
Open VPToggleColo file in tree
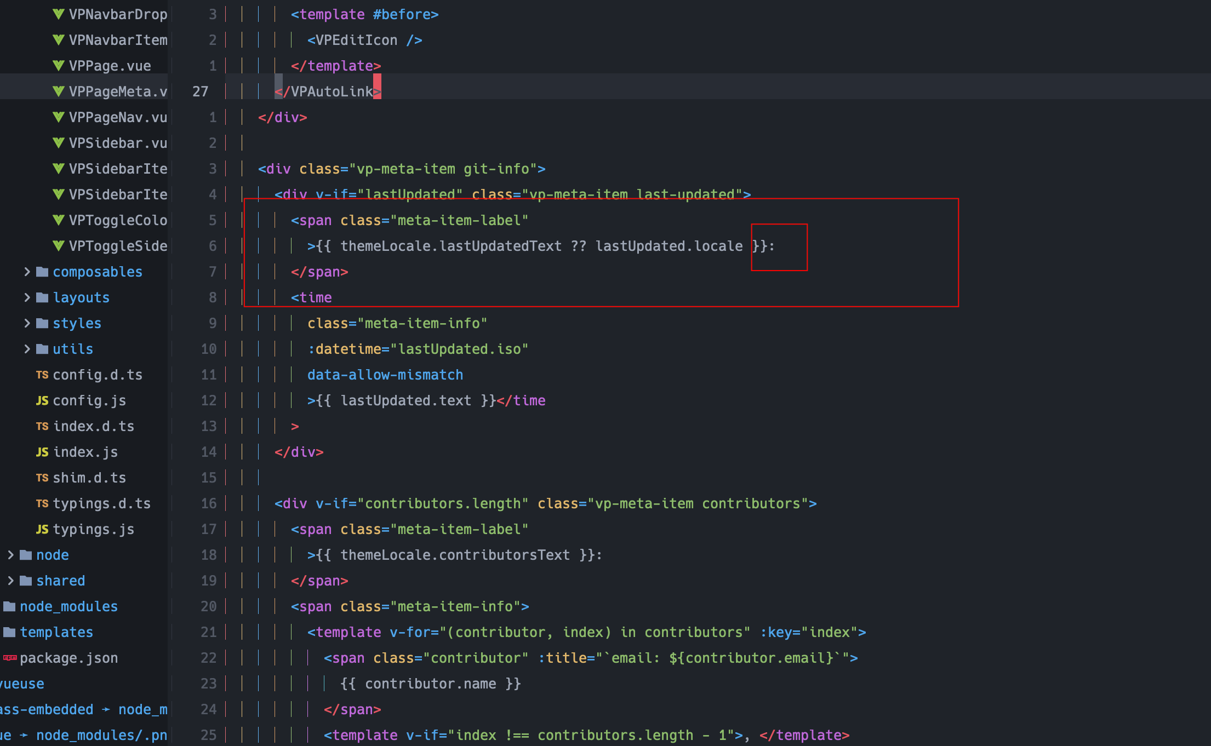point(118,220)
